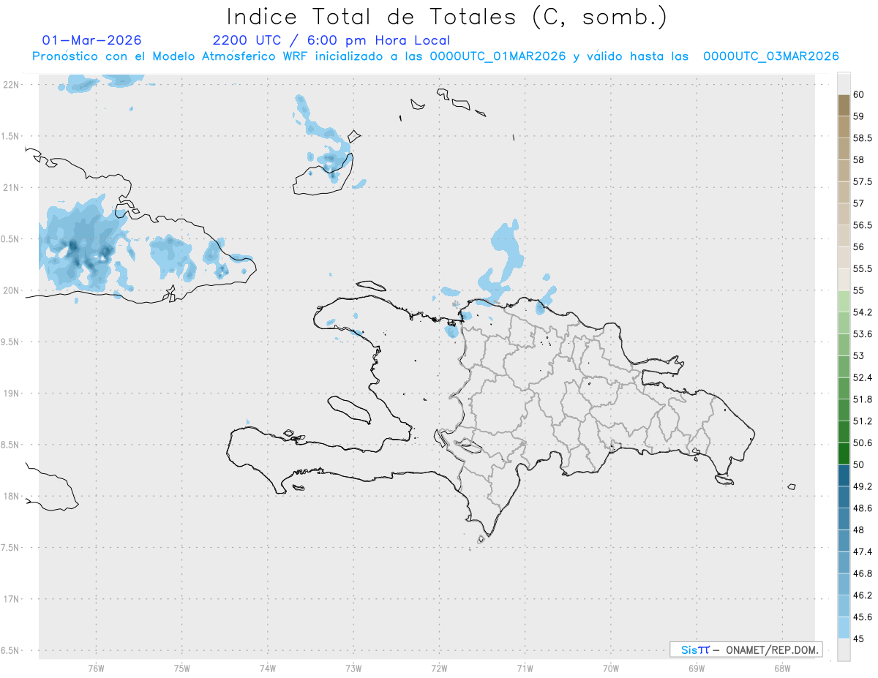
Task: Pick the longitude label "68W"
Action: coord(782,668)
